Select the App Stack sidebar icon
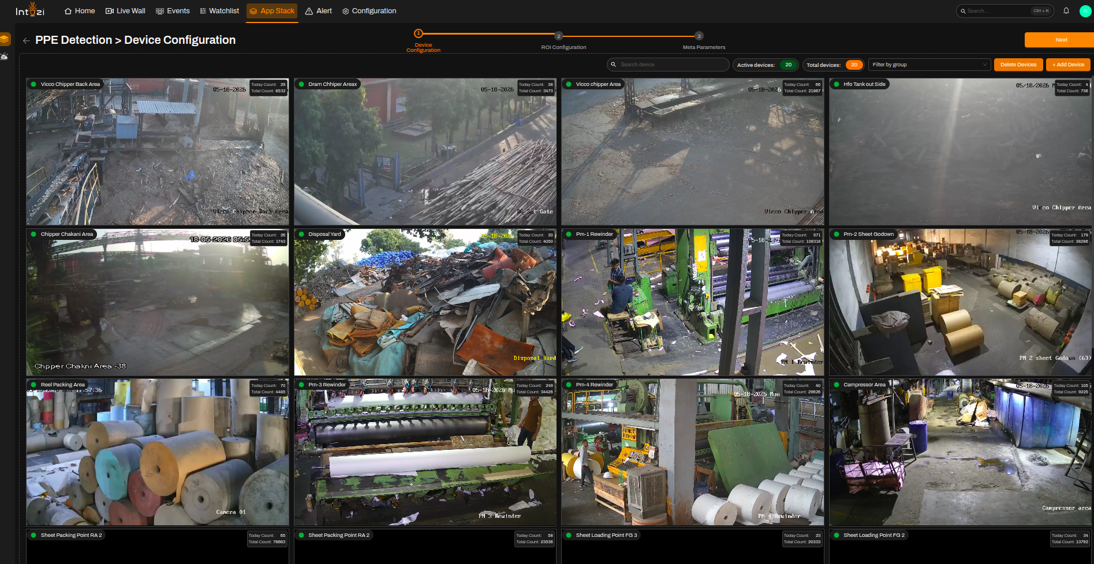The height and width of the screenshot is (564, 1094). [5, 40]
